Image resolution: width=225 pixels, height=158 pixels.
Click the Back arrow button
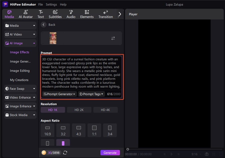44,25
